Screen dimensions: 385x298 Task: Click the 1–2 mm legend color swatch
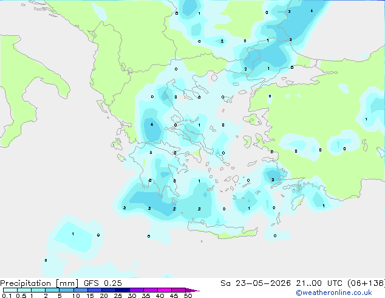click(38, 290)
